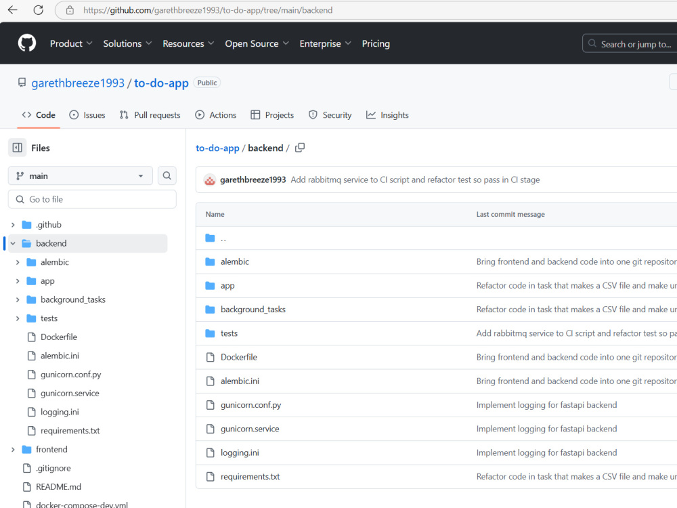Expand the tests folder in tree
This screenshot has width=677, height=508.
click(18, 318)
